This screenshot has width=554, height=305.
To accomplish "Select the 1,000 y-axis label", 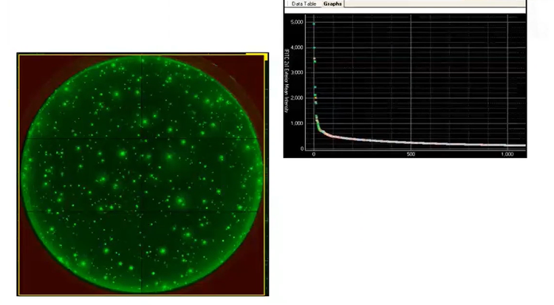I will 297,123.
